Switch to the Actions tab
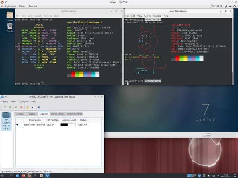This screenshot has width=238, height=178. (x=20, y=114)
